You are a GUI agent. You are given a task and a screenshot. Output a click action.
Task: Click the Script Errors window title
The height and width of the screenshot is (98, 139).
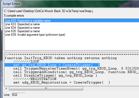pos(11,4)
